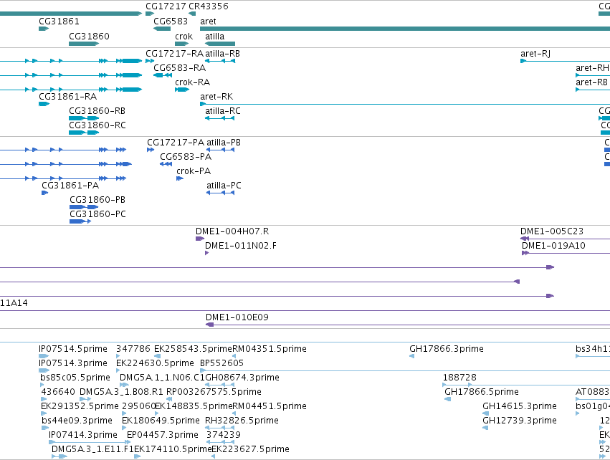Select EST GH08674.3prime
610x460 pixels.
[220, 385]
